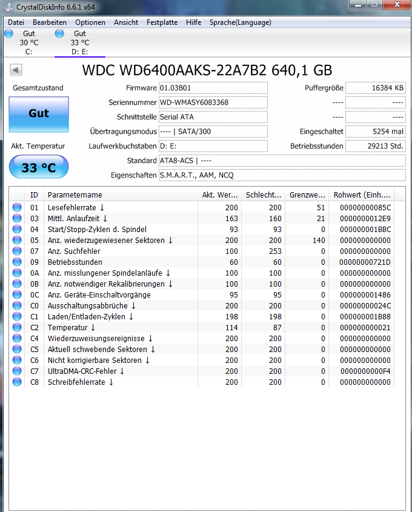Go to previous disk with left arrow
The image size is (412, 512).
[16, 70]
